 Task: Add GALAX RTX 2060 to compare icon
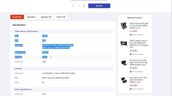(x=131, y=35)
